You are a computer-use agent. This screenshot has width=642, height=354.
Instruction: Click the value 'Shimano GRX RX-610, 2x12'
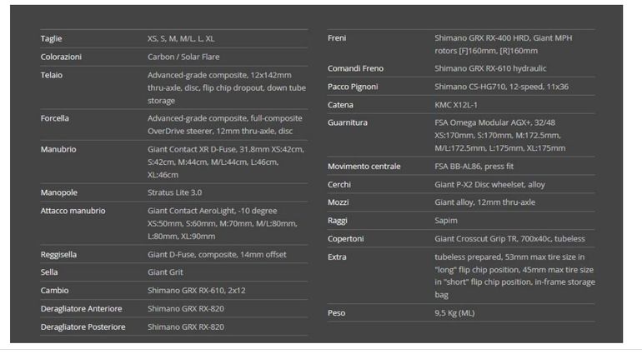197,291
